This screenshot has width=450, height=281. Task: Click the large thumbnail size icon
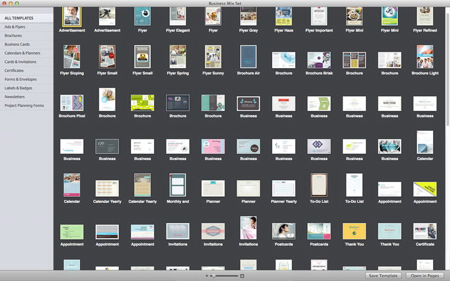click(x=242, y=276)
